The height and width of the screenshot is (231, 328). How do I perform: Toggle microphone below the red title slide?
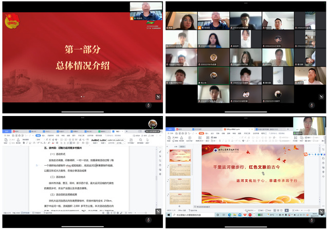click(149, 105)
